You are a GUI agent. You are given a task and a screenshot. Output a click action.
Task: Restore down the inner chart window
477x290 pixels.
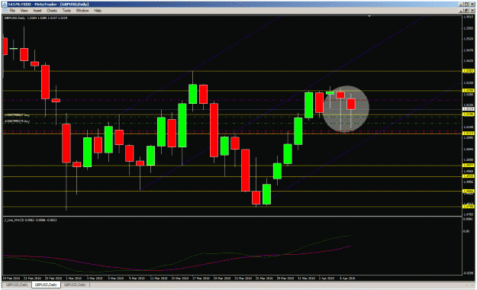pos(467,11)
